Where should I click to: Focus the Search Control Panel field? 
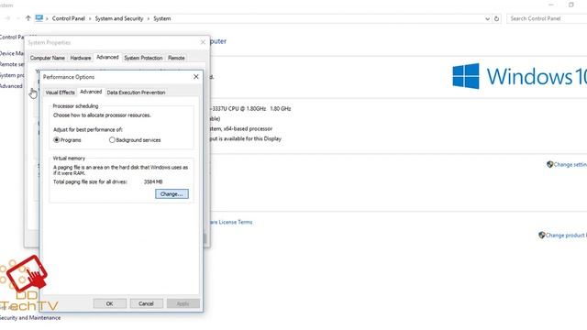[x=547, y=18]
